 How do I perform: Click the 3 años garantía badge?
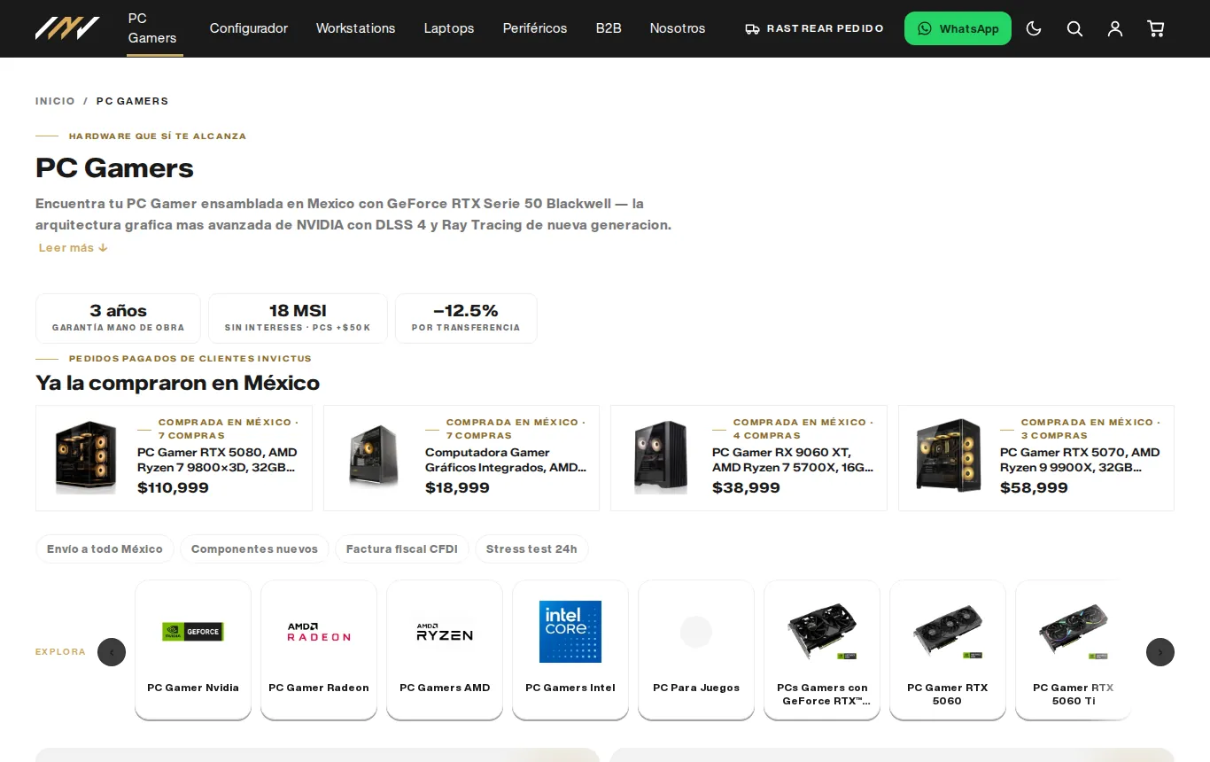[119, 318]
